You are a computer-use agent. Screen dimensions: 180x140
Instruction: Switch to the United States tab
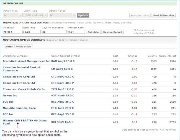point(24,46)
